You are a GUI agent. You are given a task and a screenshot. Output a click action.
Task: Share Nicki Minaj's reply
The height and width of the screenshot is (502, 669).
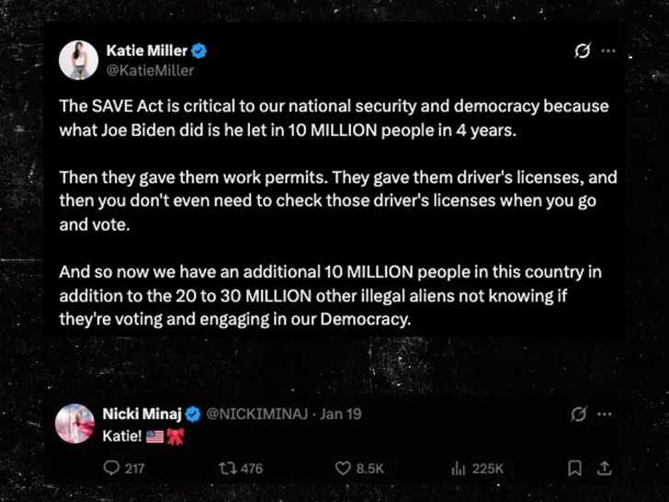[x=604, y=468]
